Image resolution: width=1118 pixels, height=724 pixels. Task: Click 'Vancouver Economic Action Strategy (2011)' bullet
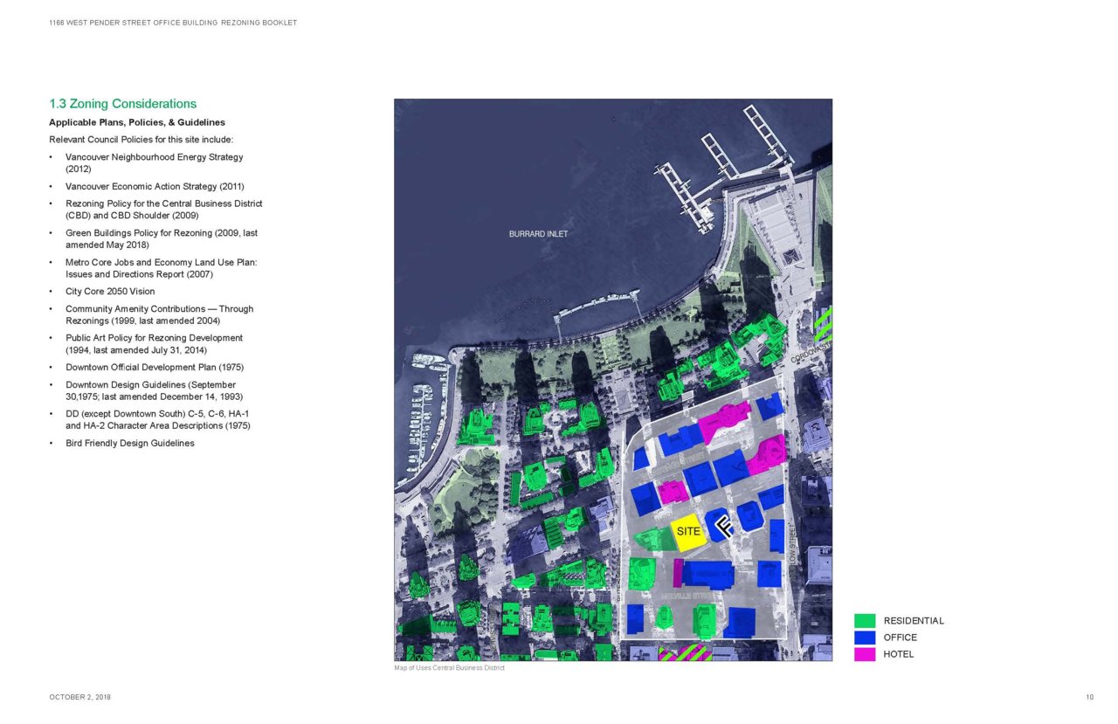(155, 186)
